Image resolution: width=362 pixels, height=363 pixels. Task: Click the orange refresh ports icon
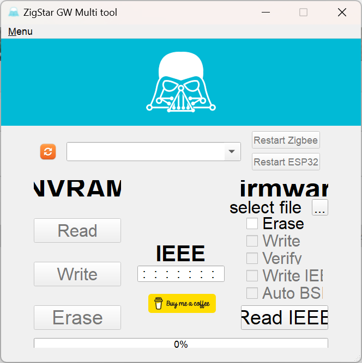(x=48, y=152)
